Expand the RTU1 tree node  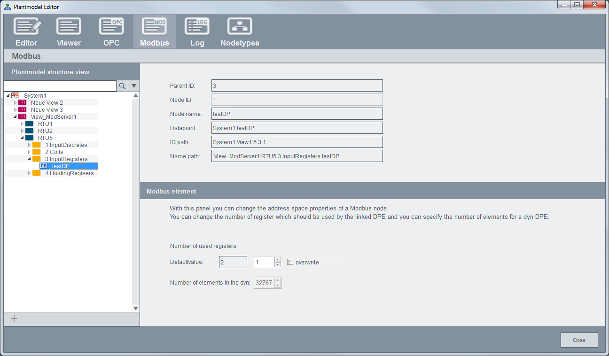[22, 124]
